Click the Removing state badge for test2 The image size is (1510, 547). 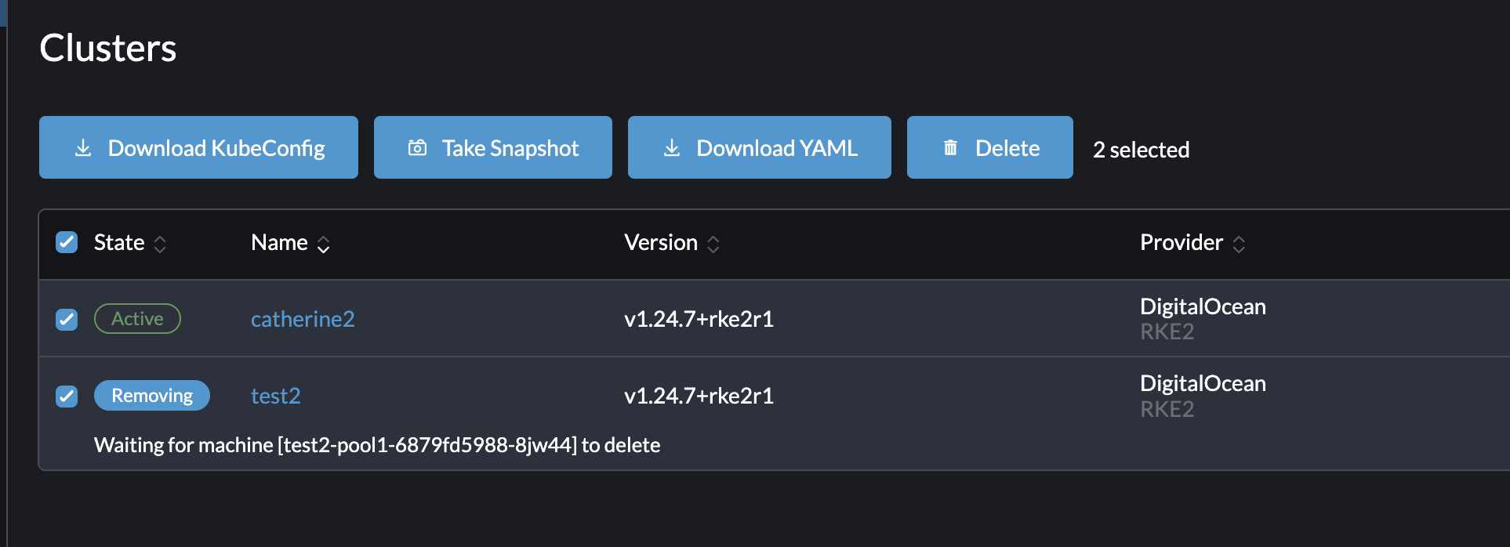[152, 395]
